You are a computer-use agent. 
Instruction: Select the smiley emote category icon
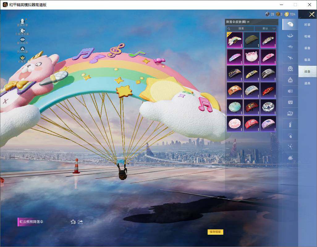tap(290, 69)
